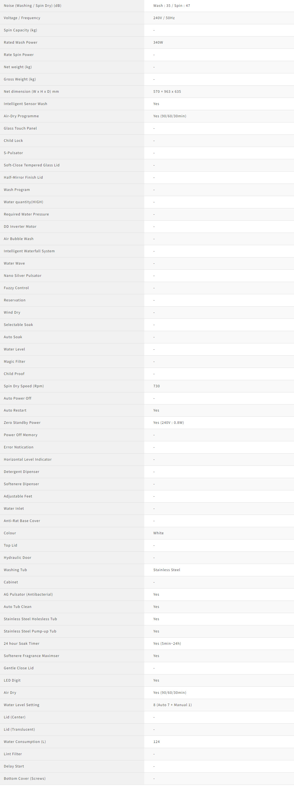Screen dimensions: 294x786
Task: Click the Air-Dry Programme row label
Action: tap(21, 116)
